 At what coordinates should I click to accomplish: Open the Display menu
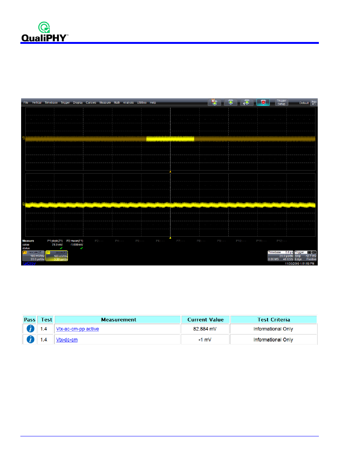click(x=78, y=102)
